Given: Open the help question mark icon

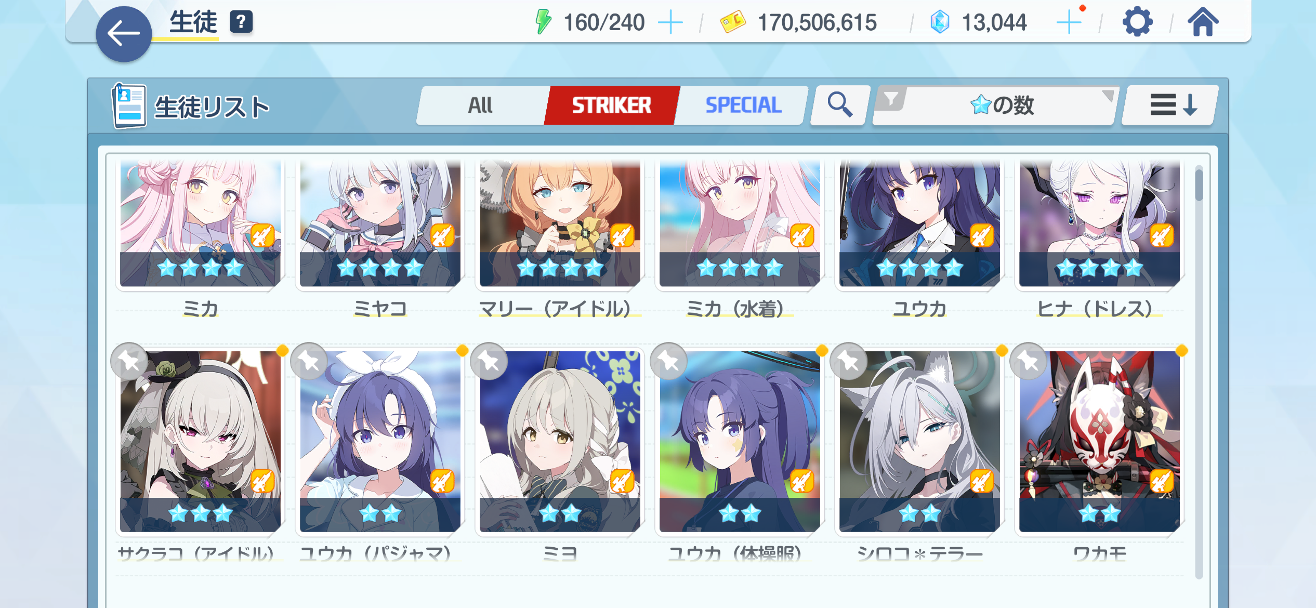Looking at the screenshot, I should click(x=241, y=22).
